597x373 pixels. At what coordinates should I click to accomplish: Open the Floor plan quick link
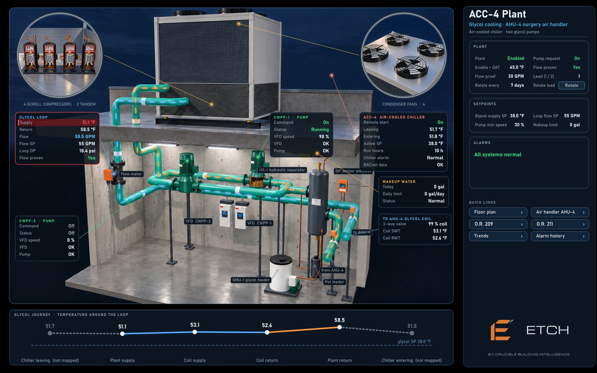498,212
